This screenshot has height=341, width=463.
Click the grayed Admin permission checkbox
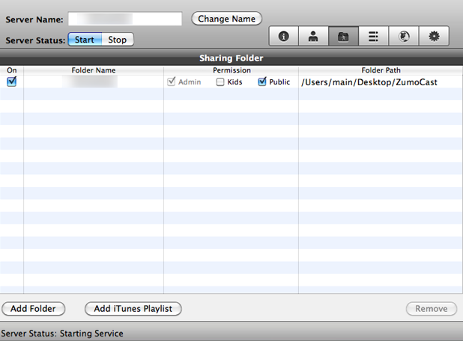172,82
